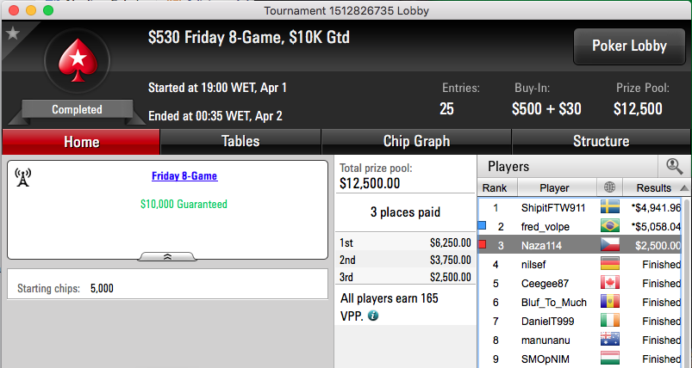
Task: Click the favorite star icon in corner
Action: click(13, 33)
